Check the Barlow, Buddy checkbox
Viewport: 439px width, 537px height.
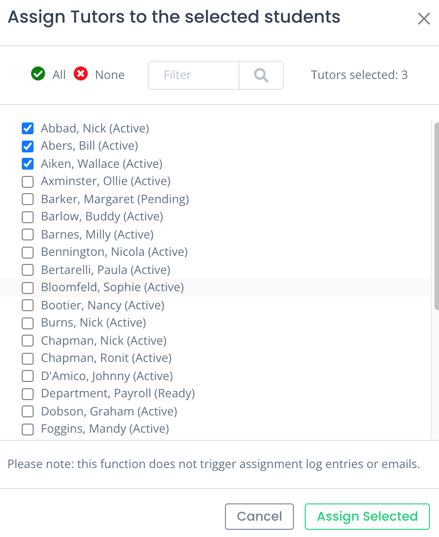click(28, 217)
